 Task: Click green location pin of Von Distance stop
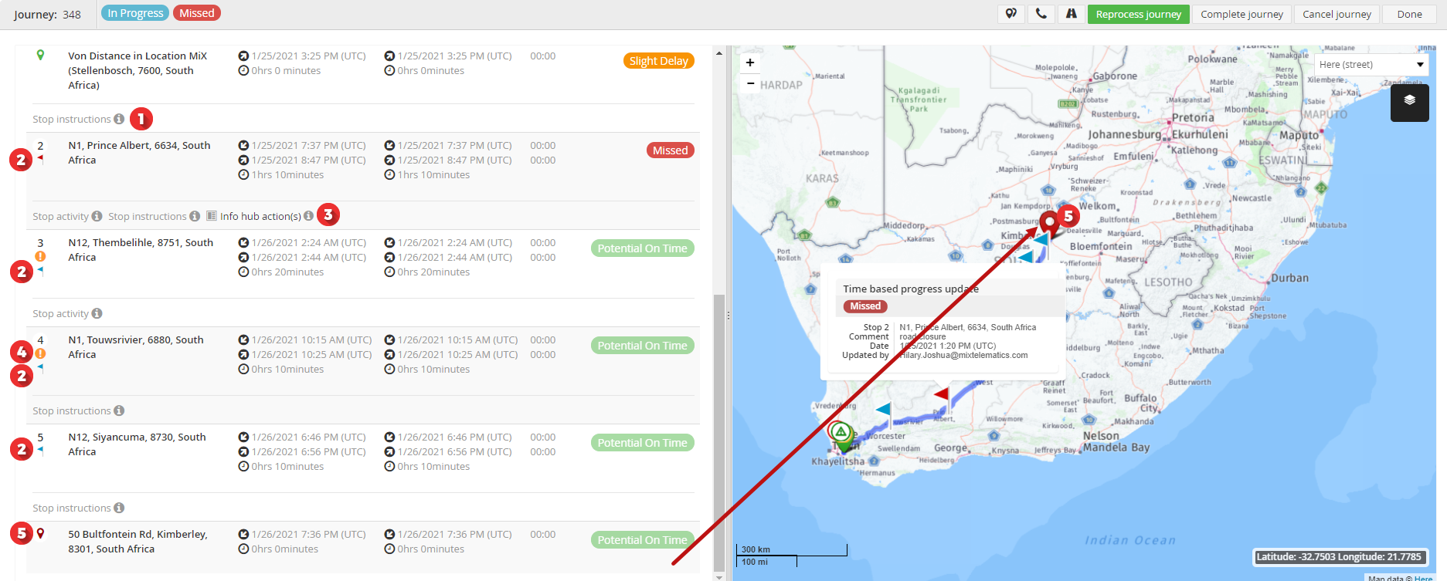40,55
